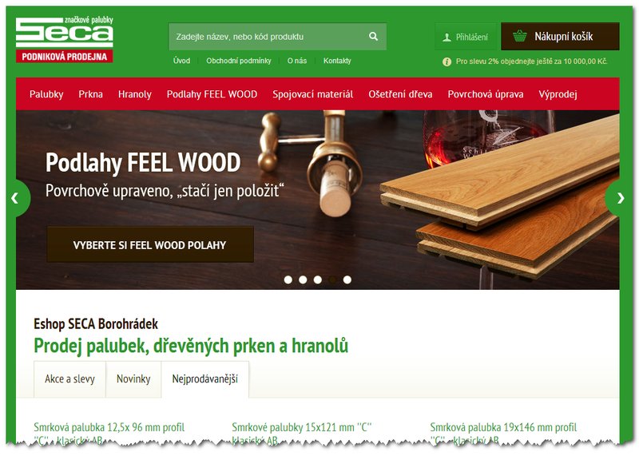Go to previous slide with left arrow
This screenshot has width=639, height=456.
[15, 199]
